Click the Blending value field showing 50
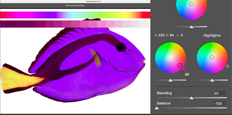 (x=219, y=93)
